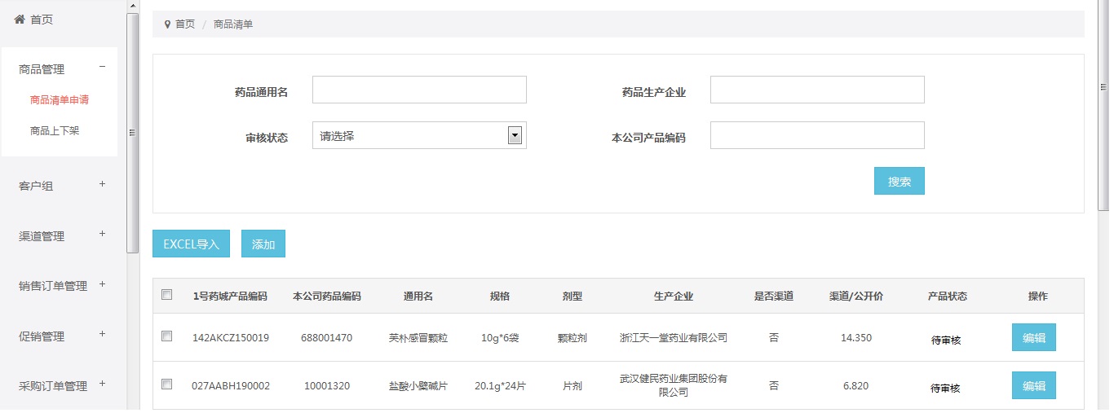
Task: Edit the 芙朴感冒颗粒 product row
Action: tap(1033, 337)
